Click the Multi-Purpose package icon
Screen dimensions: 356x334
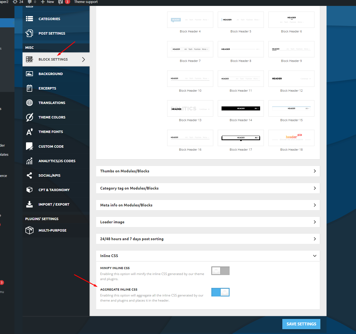click(29, 230)
